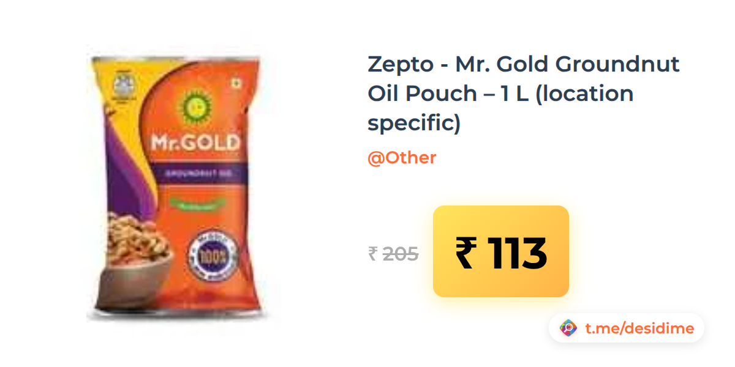Click the green banner on the pouch
This screenshot has width=735, height=367.
(197, 204)
